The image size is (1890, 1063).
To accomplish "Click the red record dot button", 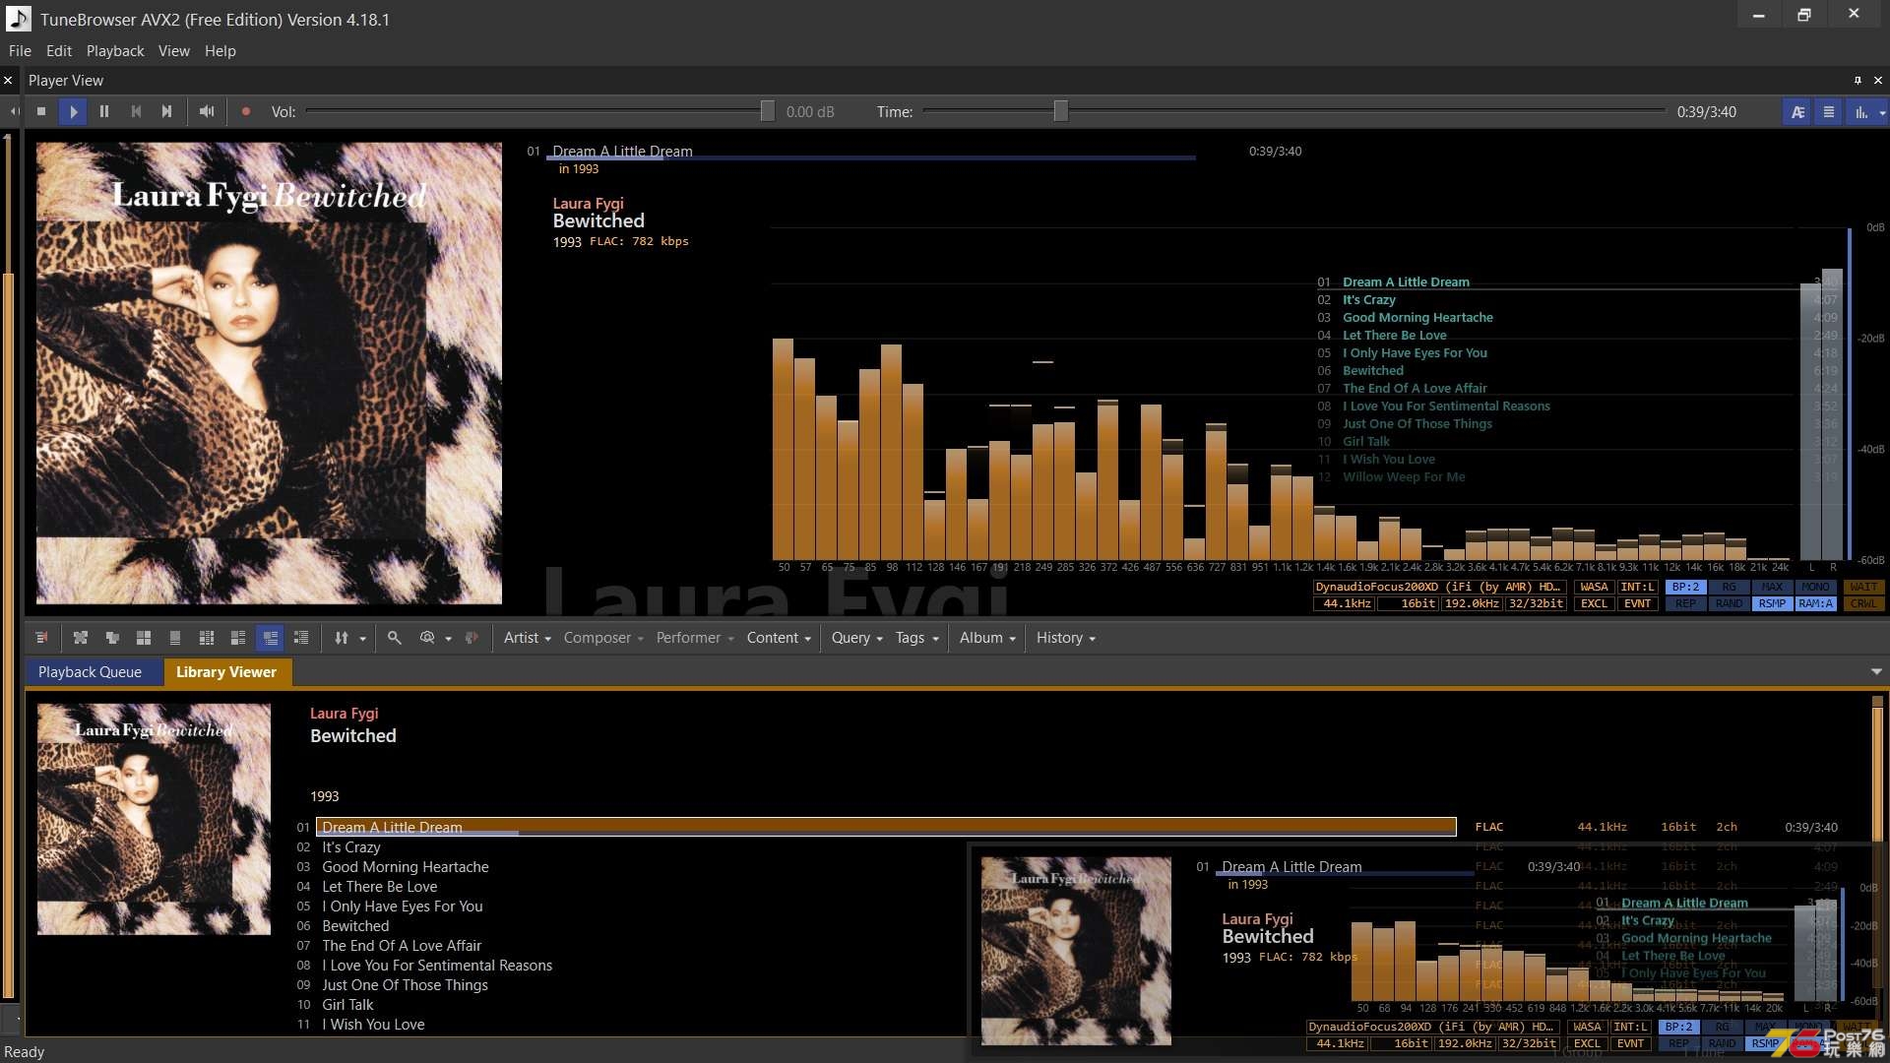I will coord(246,112).
